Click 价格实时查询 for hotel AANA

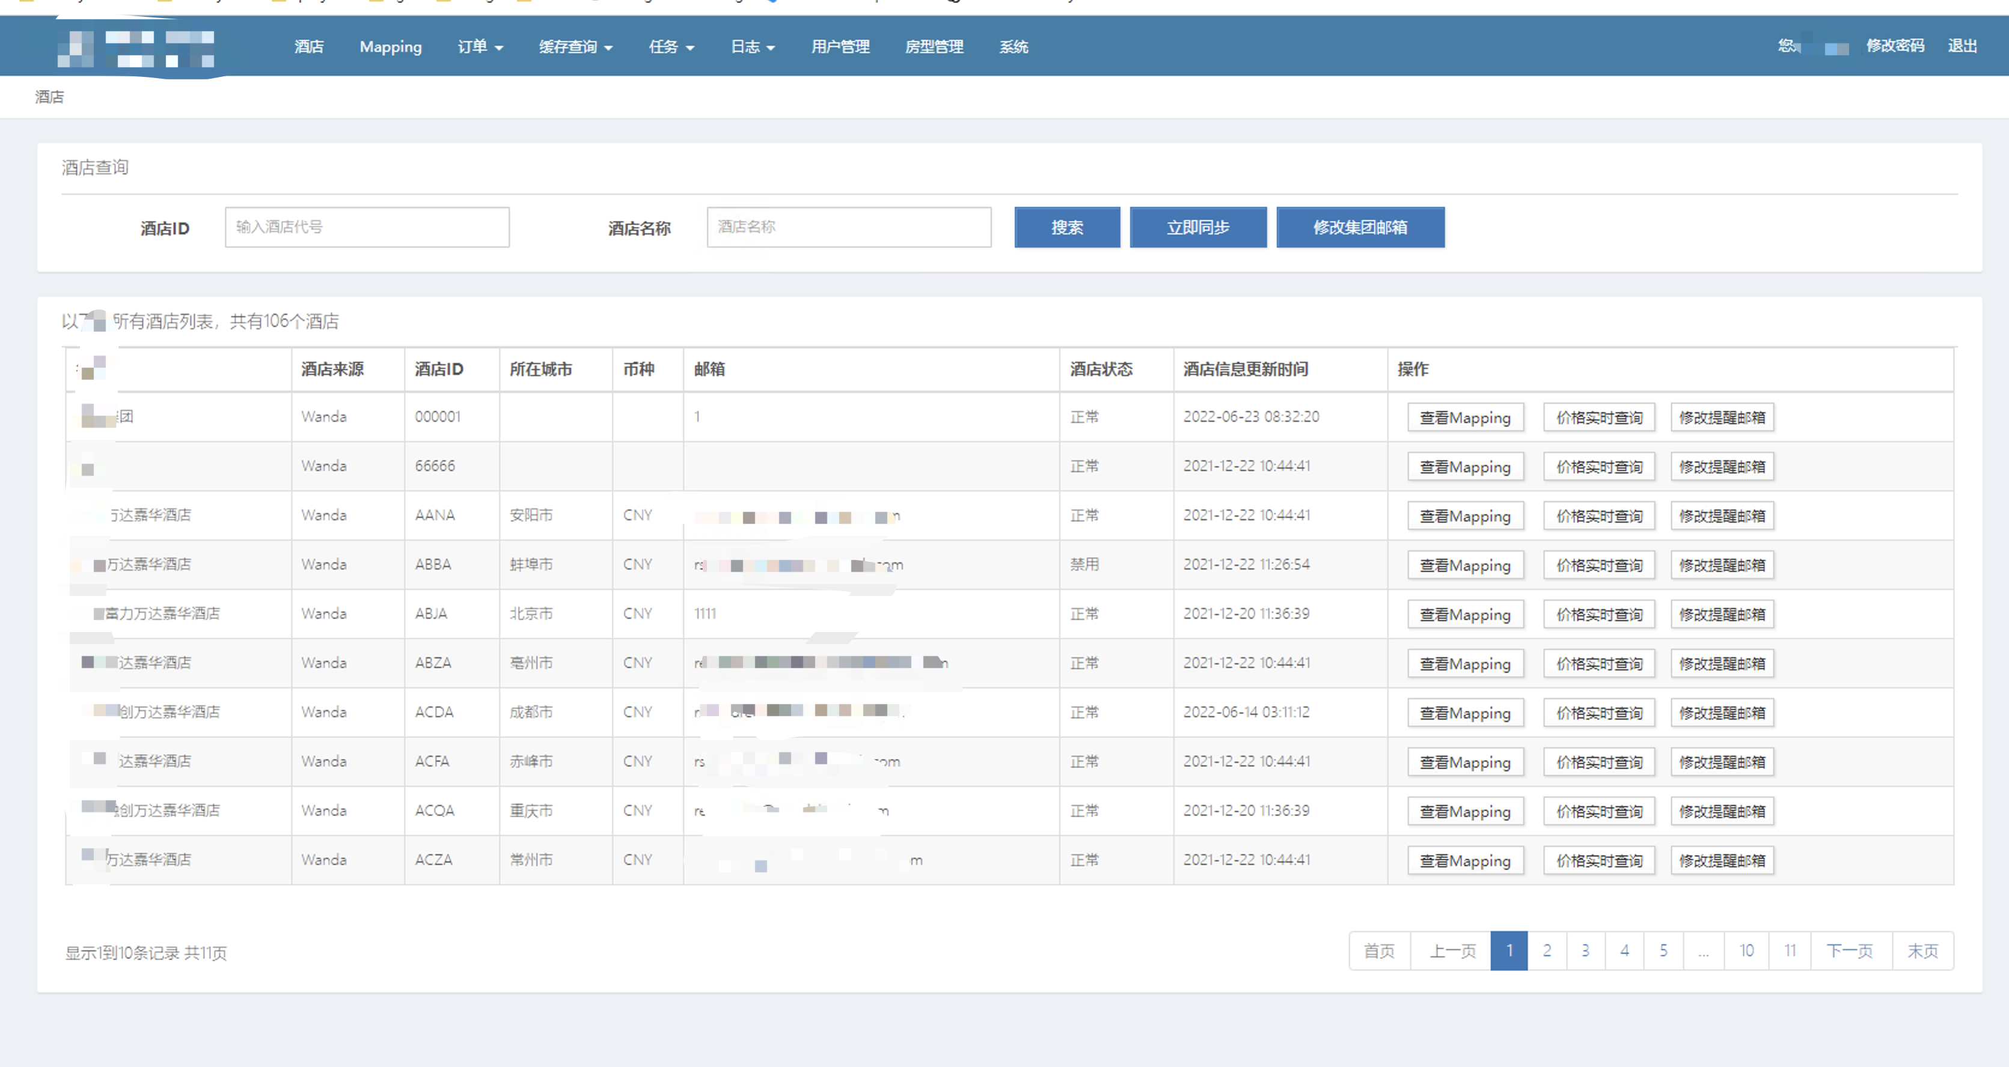coord(1599,515)
